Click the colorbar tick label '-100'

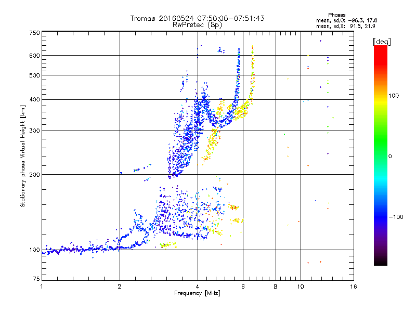(396, 217)
